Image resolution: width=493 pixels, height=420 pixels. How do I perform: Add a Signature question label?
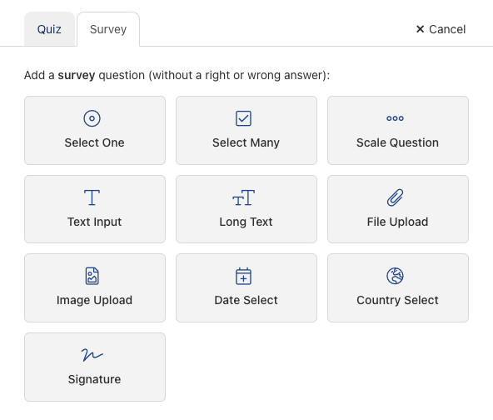94,379
